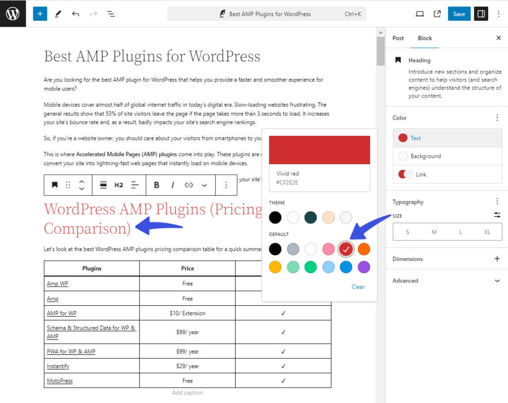508x403 pixels.
Task: Pick theme dark teal color swatch
Action: click(x=311, y=218)
